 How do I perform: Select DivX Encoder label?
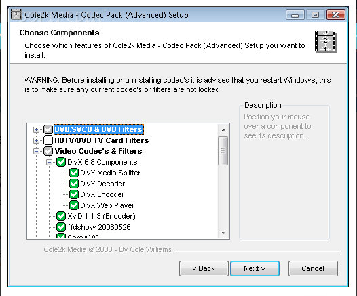tap(102, 194)
